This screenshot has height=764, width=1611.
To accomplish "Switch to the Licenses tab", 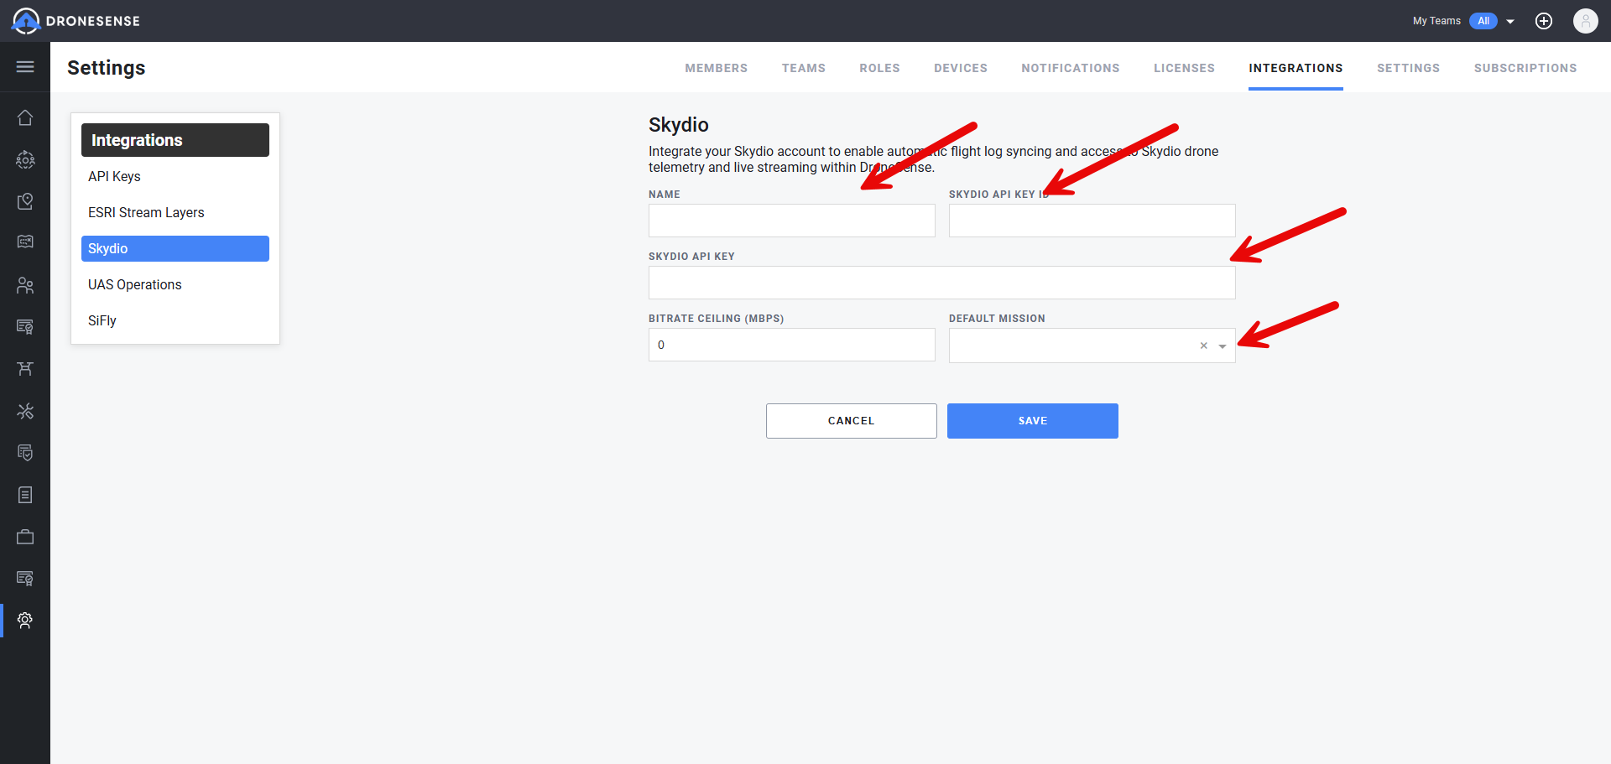I will pos(1185,68).
